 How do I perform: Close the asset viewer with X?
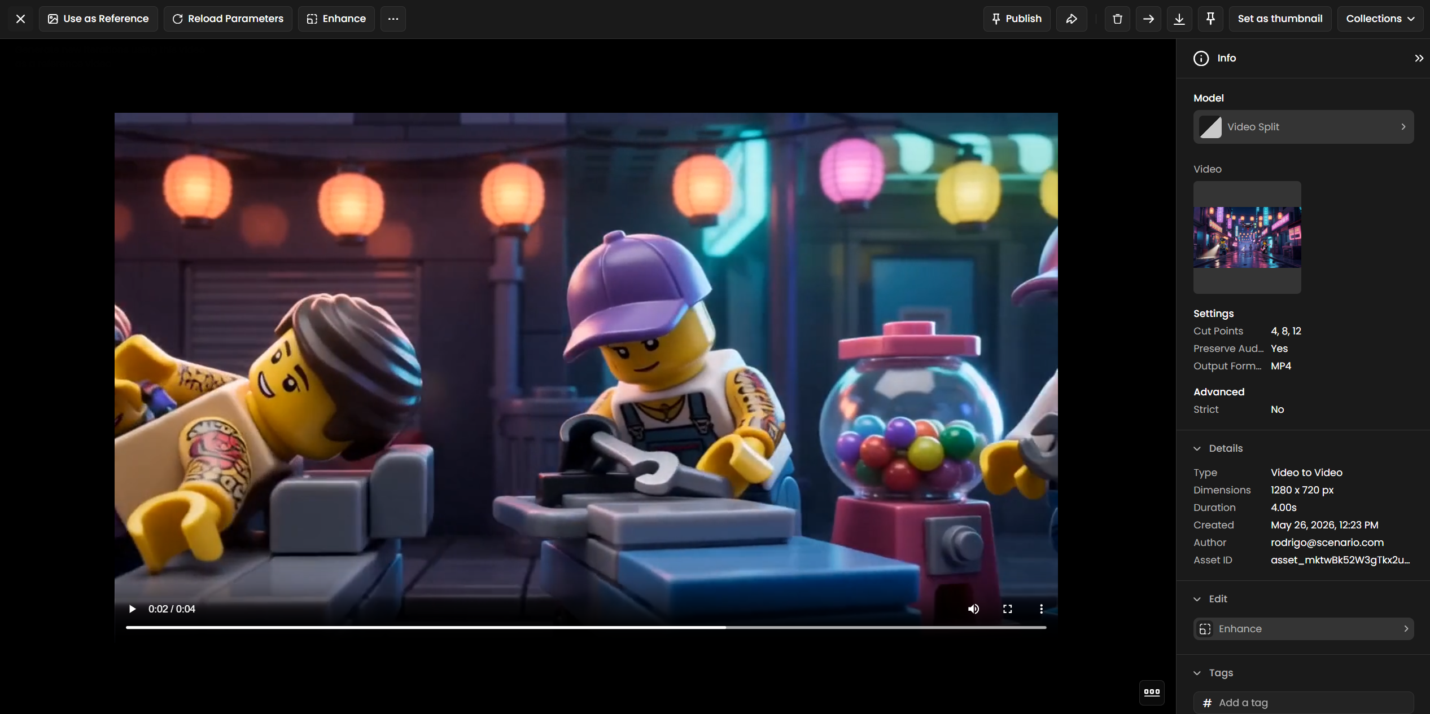pyautogui.click(x=21, y=19)
